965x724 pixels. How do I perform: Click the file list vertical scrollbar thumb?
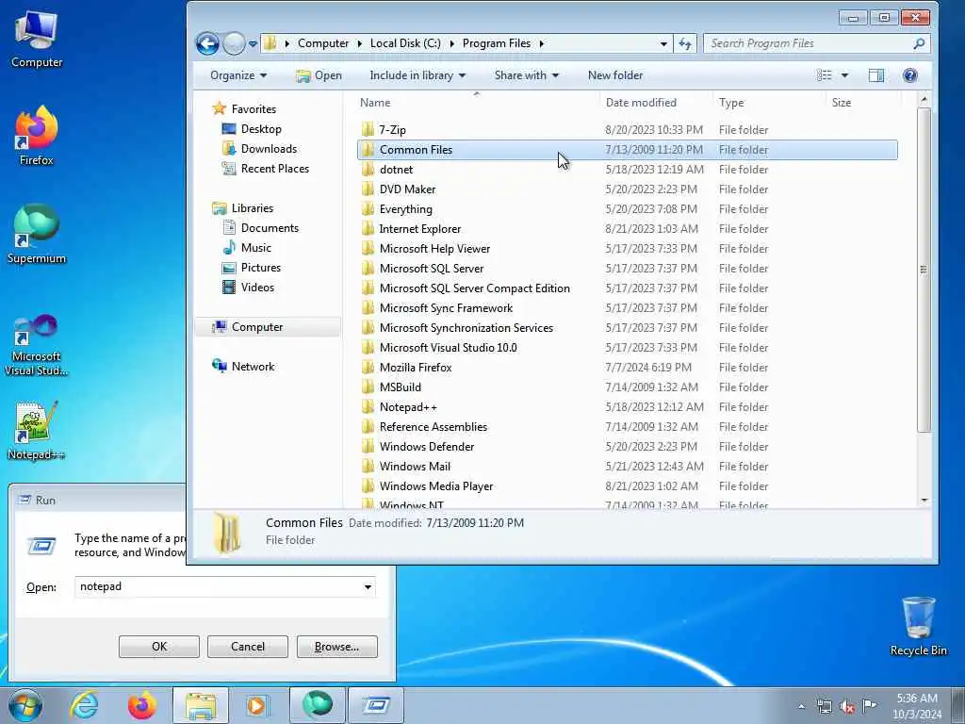[x=924, y=269]
